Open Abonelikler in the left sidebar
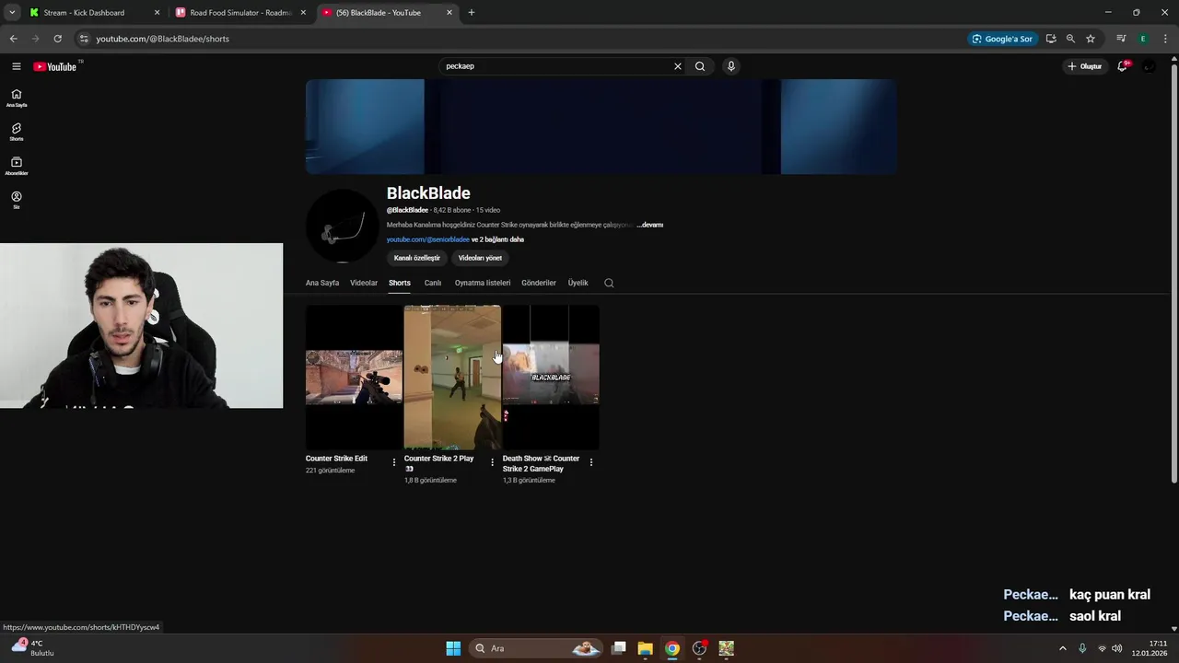Viewport: 1179px width, 663px height. pos(17,166)
